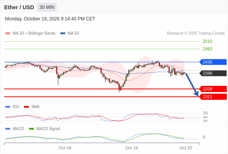The image size is (228, 154).
Task: Click the blue 2436 pivot price tag
Action: (x=213, y=62)
